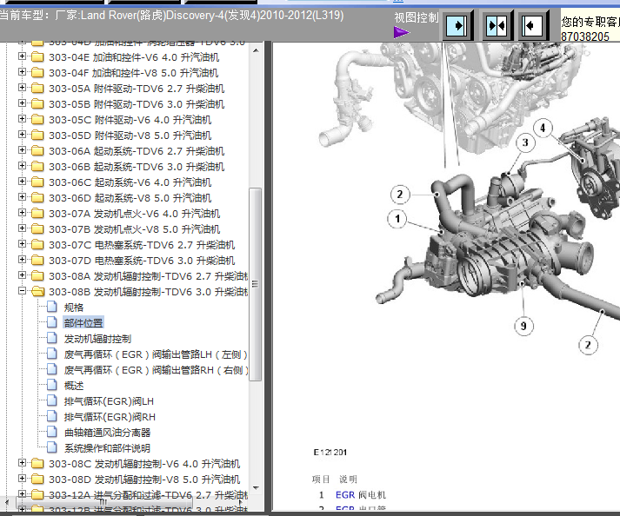The height and width of the screenshot is (516, 620).
Task: Click the document icon beside 发动机辐射控制
Action: point(52,338)
